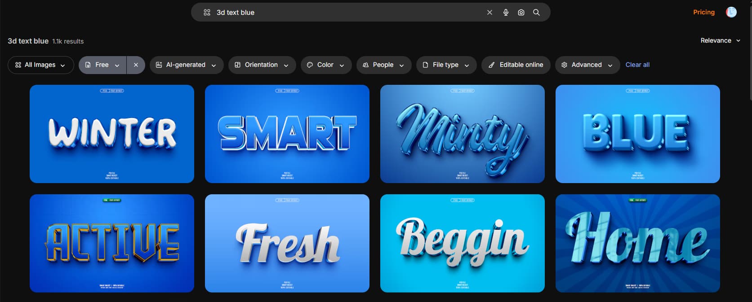Open search by image camera icon
Viewport: 752px width, 302px height.
click(x=521, y=13)
